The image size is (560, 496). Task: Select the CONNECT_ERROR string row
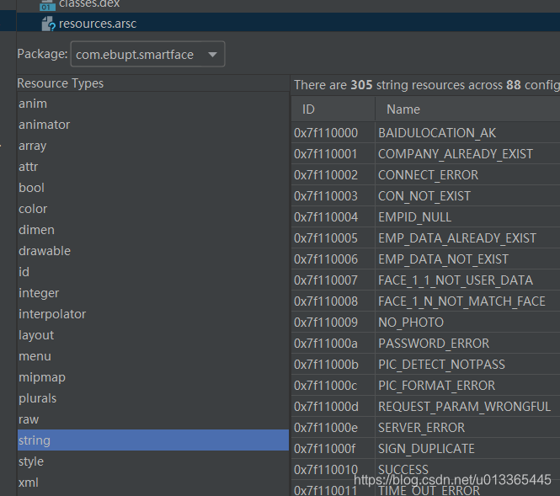click(426, 175)
